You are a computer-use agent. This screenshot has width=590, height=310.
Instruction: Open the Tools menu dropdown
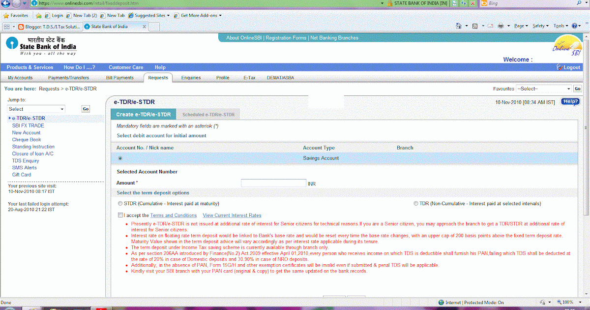click(x=560, y=26)
